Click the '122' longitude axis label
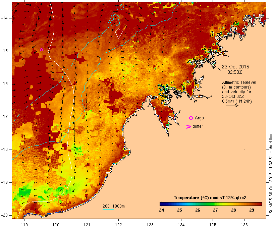 click(119, 225)
